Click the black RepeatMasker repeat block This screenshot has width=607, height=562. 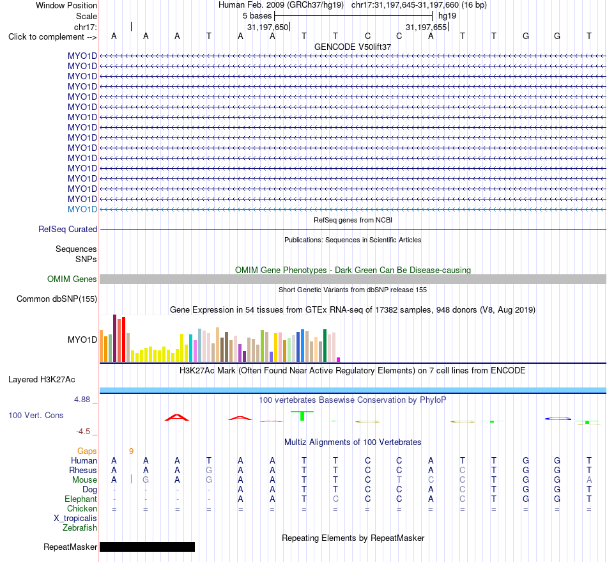click(x=147, y=547)
